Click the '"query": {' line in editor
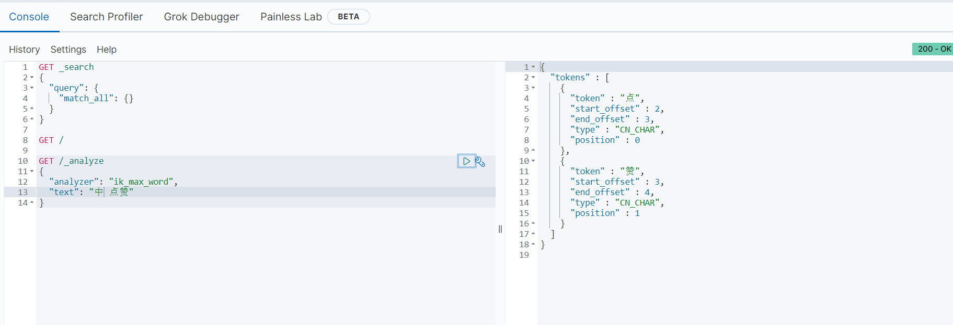The height and width of the screenshot is (325, 953). tap(74, 88)
